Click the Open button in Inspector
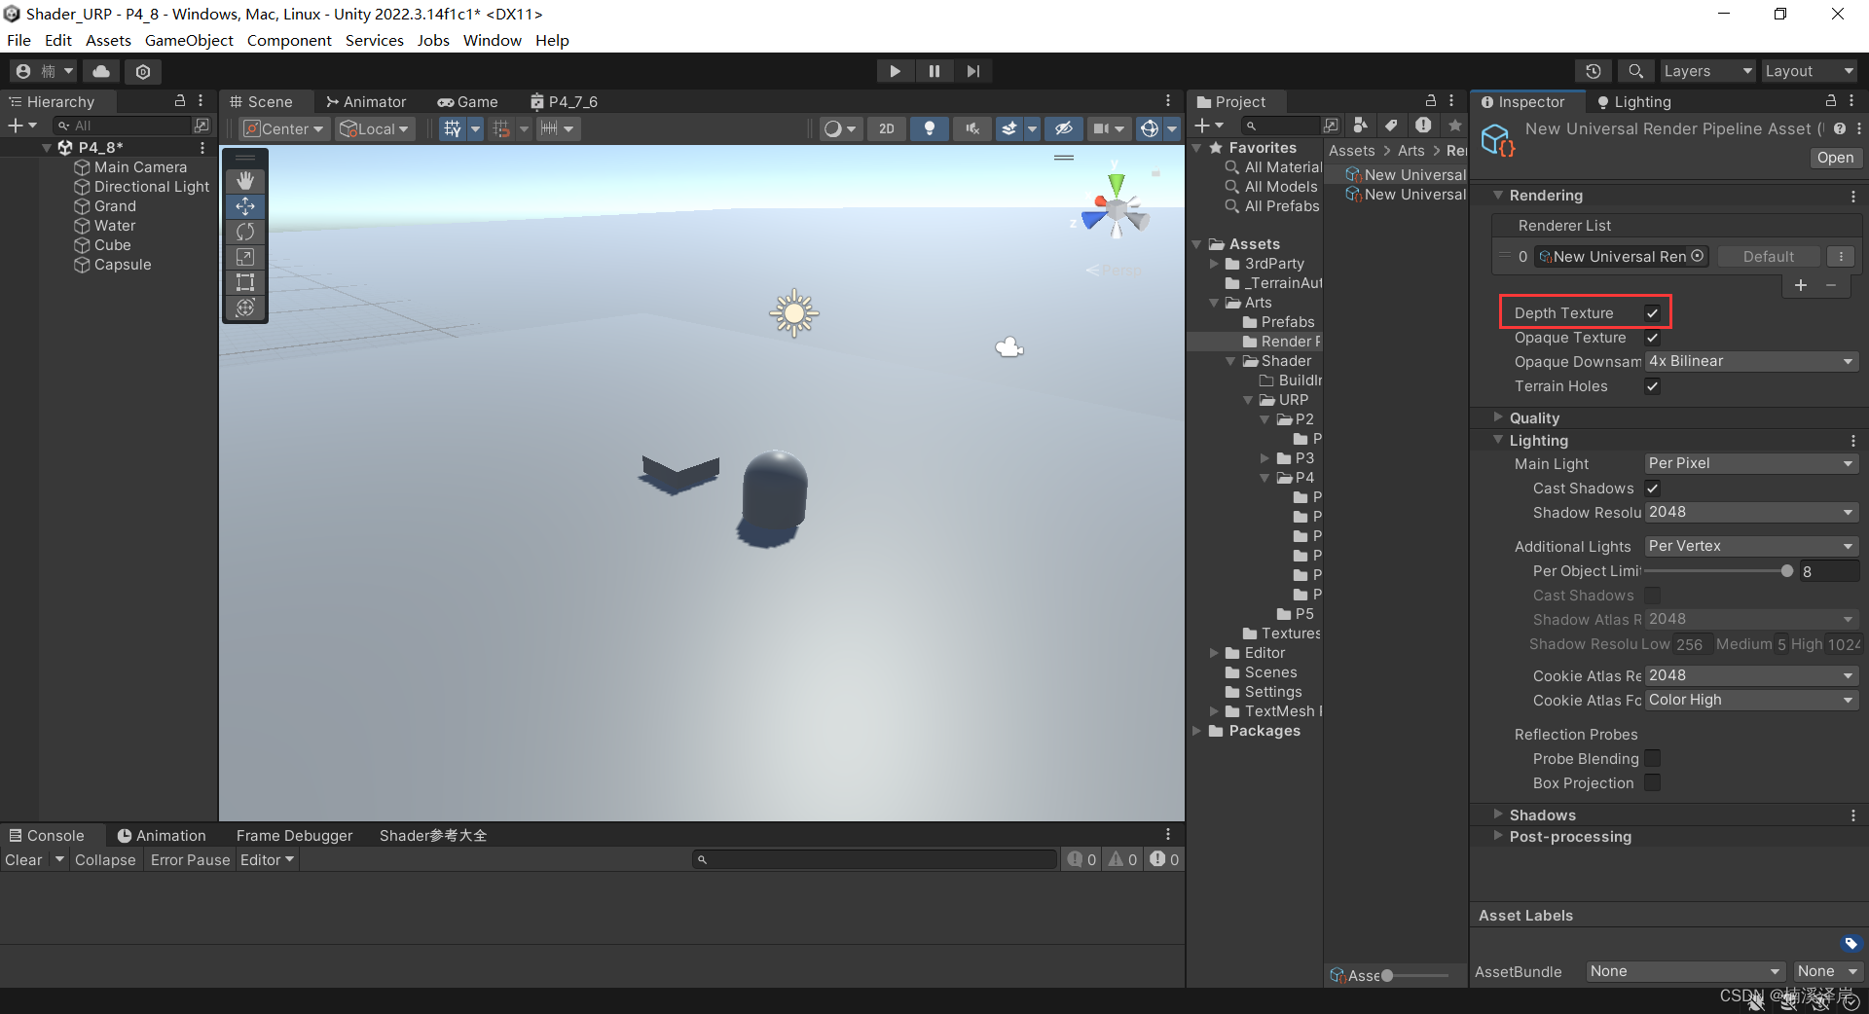 tap(1835, 158)
